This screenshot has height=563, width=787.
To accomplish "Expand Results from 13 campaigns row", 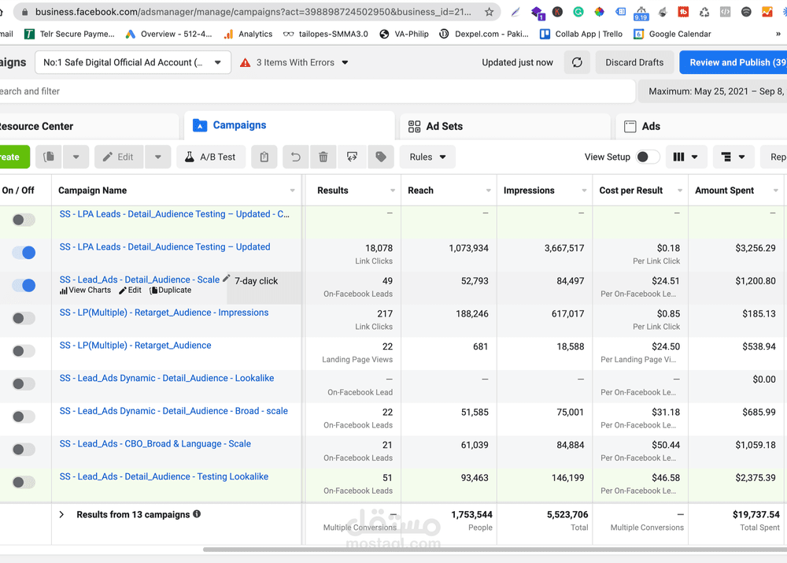I will [61, 514].
